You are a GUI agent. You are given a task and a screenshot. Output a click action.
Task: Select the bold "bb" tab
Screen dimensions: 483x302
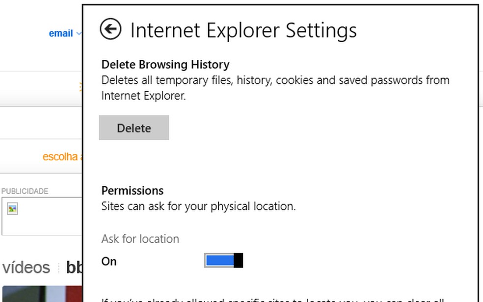click(x=74, y=268)
